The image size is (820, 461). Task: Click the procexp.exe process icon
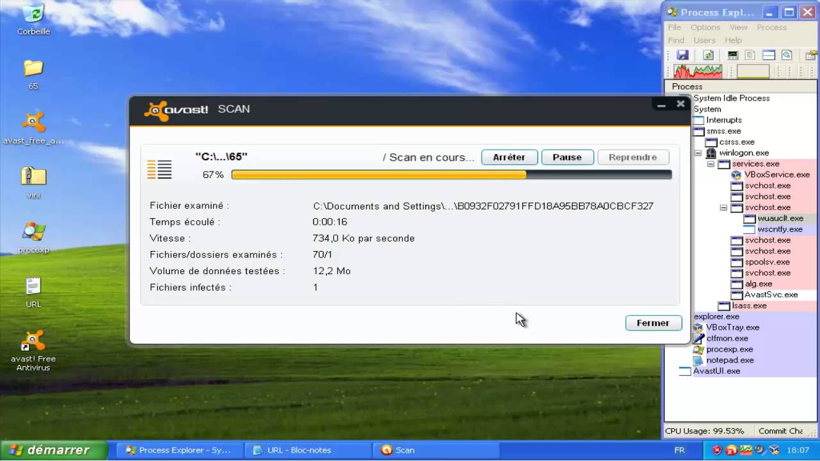(x=698, y=350)
